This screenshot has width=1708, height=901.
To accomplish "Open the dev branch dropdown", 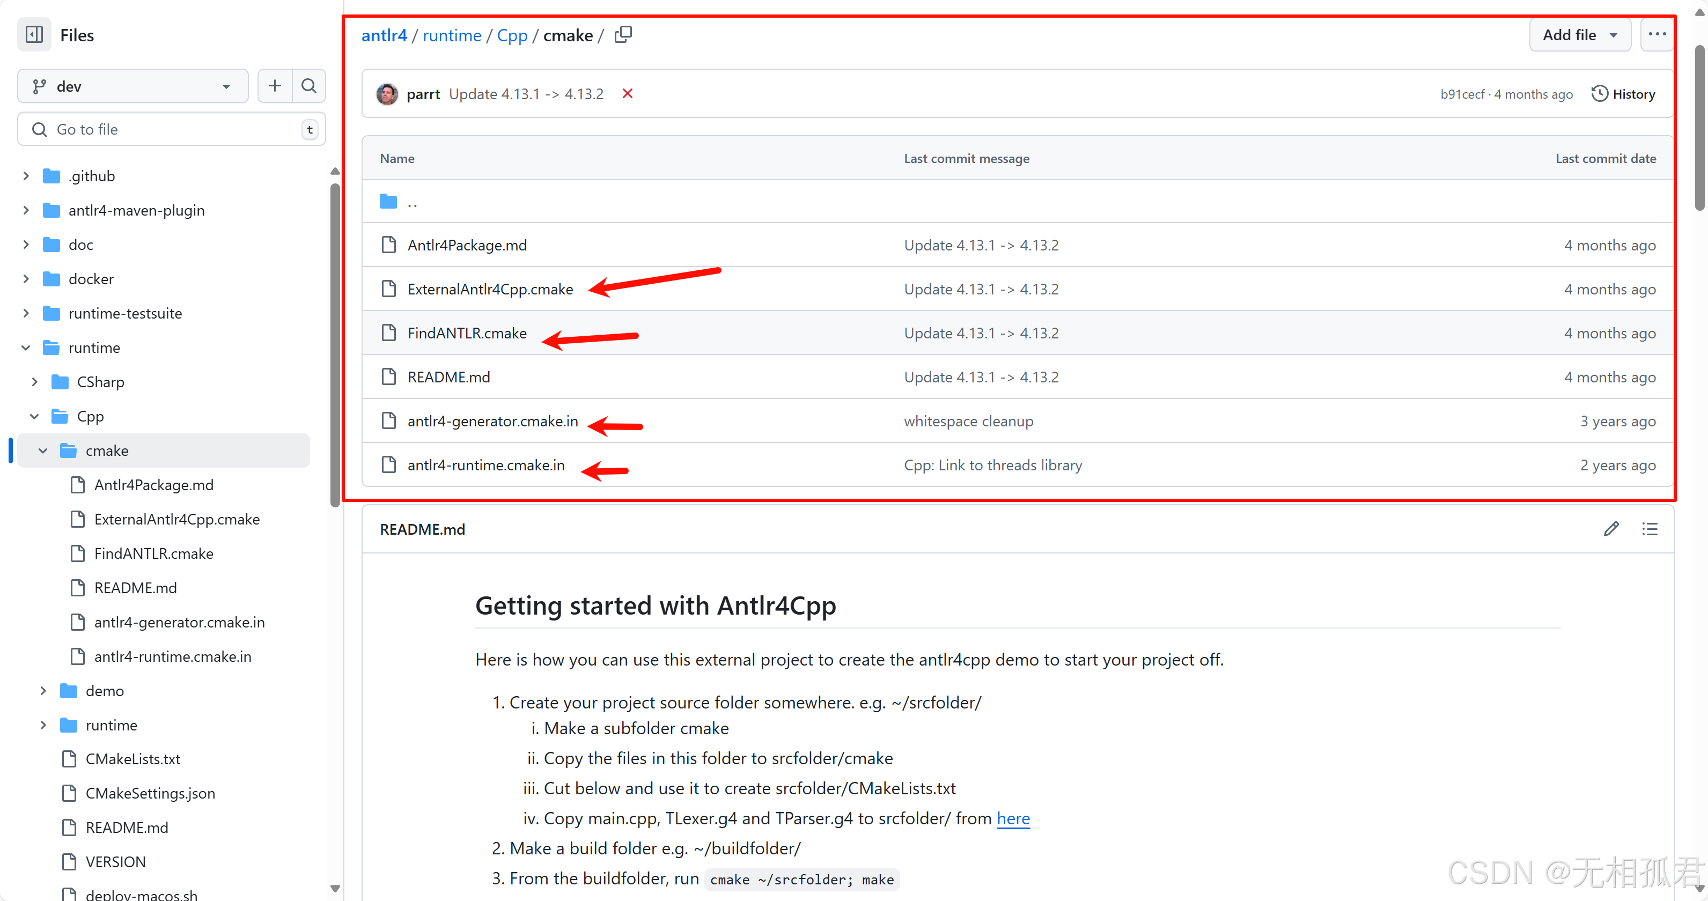I will (x=132, y=85).
